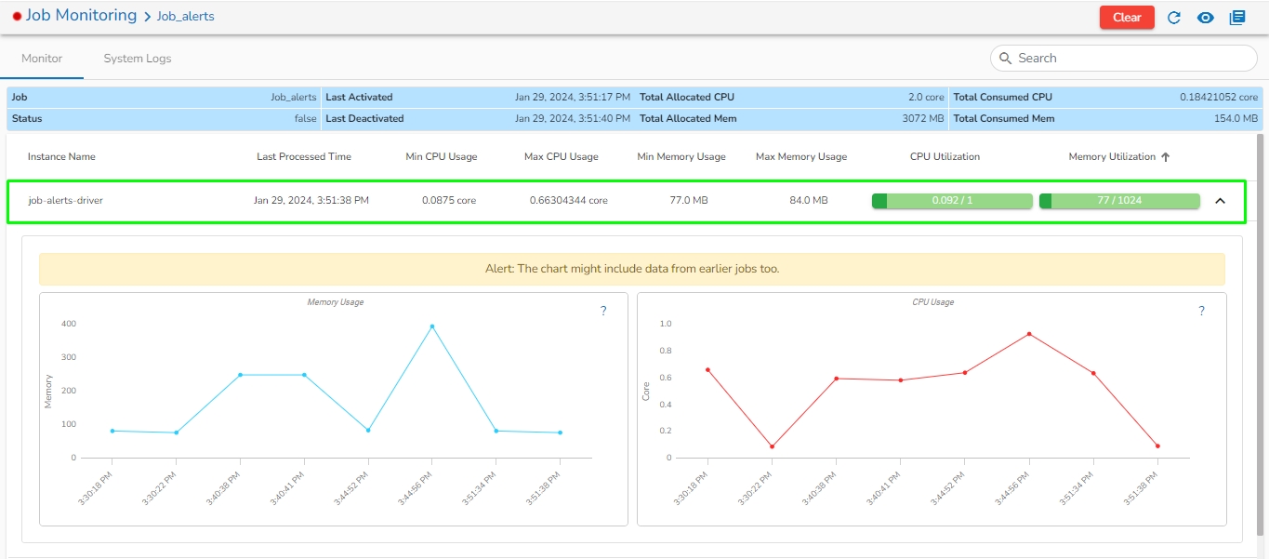1269x559 pixels.
Task: Click the search magnifier icon
Action: pyautogui.click(x=1005, y=58)
